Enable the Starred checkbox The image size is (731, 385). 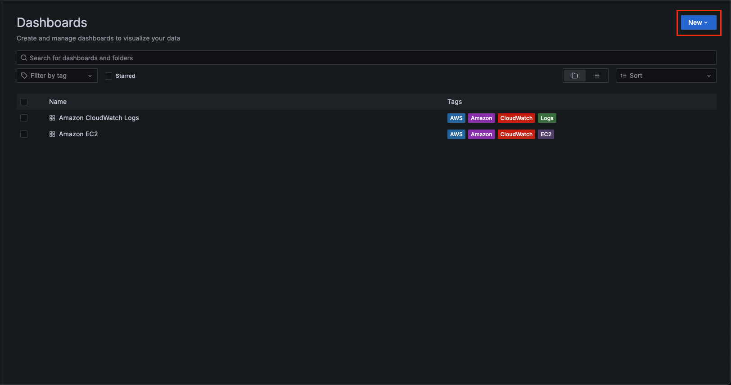tap(108, 76)
